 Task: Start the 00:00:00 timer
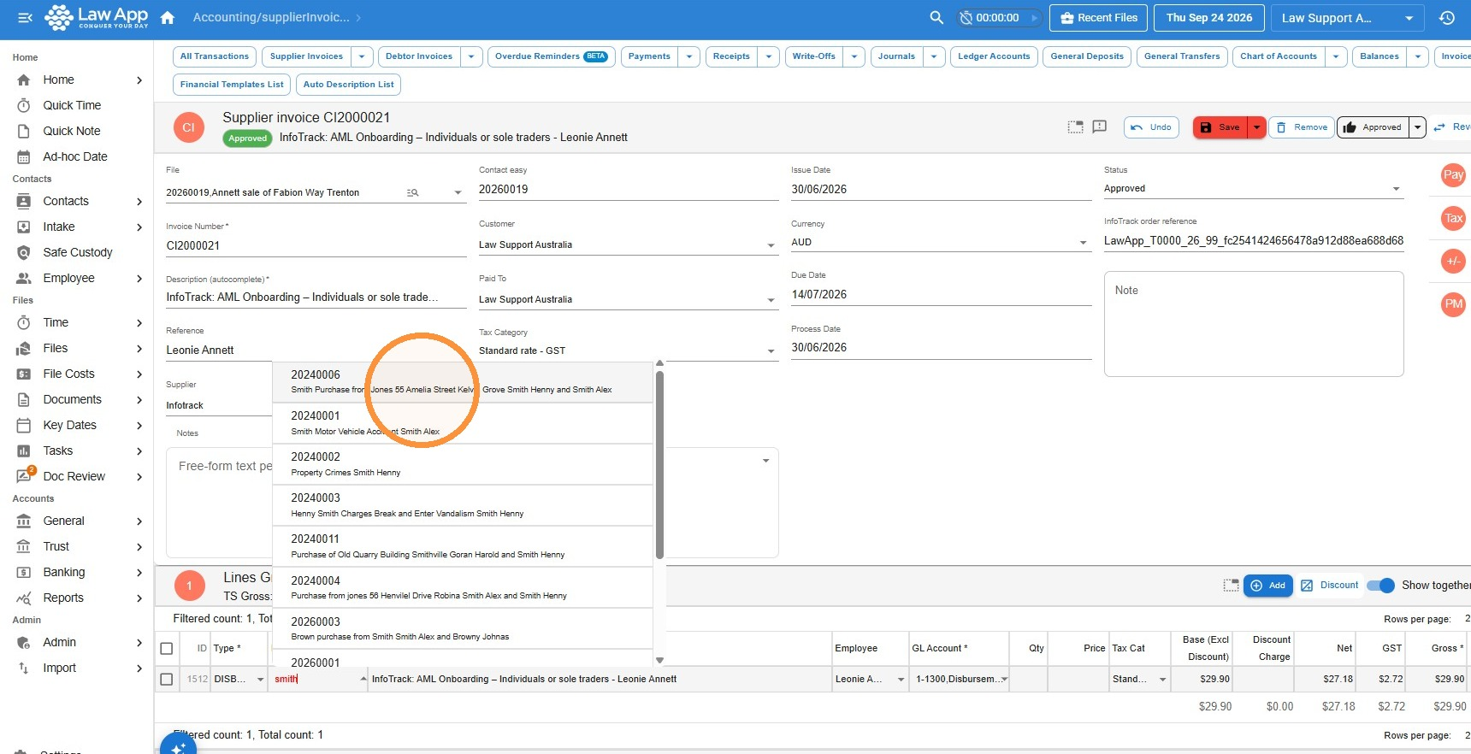tap(1034, 17)
